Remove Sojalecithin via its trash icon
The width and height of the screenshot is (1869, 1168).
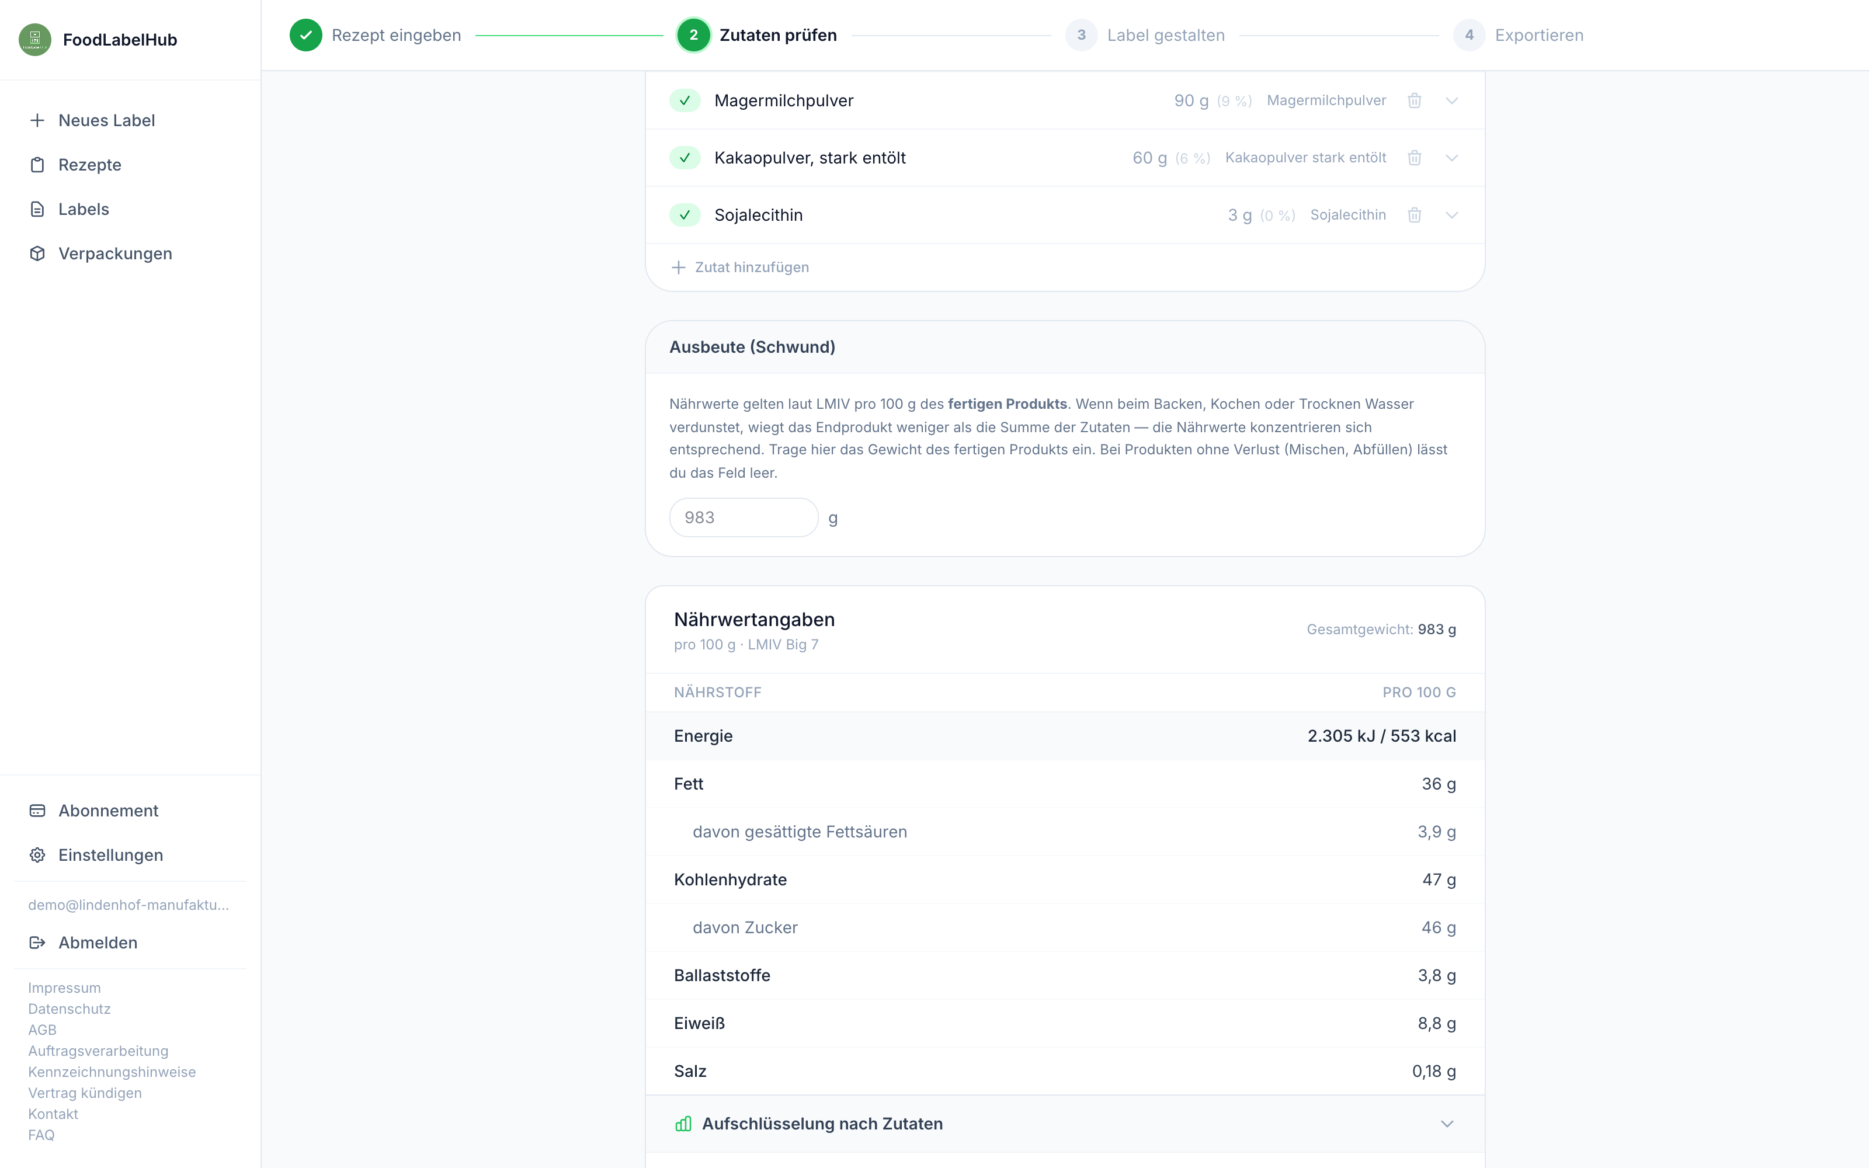(1414, 215)
